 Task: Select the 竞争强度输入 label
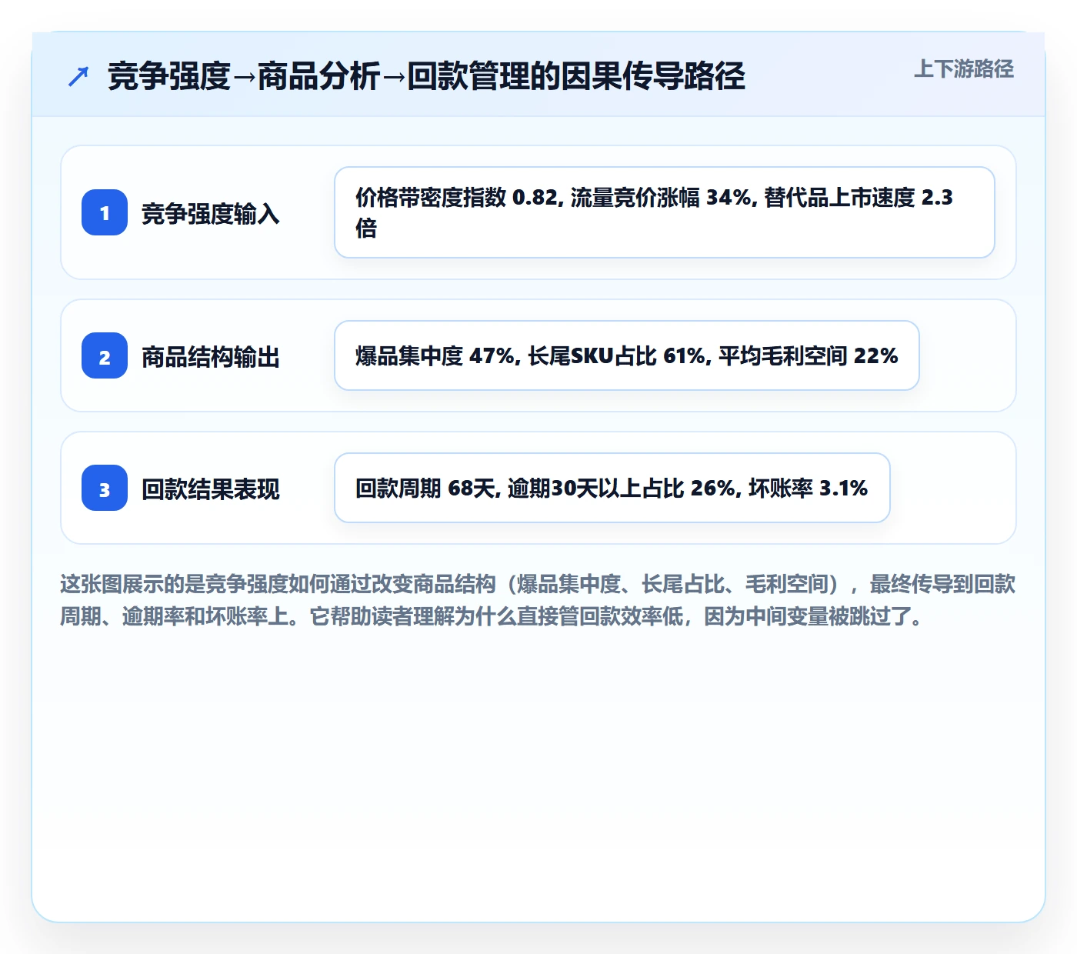pyautogui.click(x=210, y=213)
